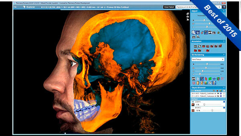The width and height of the screenshot is (241, 136).
Task: Select the magnifier zoom tool in Adjust
Action: coord(193,32)
